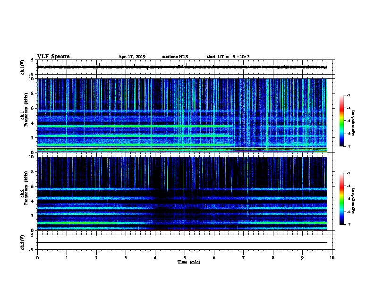374x289 pixels.
Task: Click time axis tick label "2"
Action: pyautogui.click(x=96, y=257)
